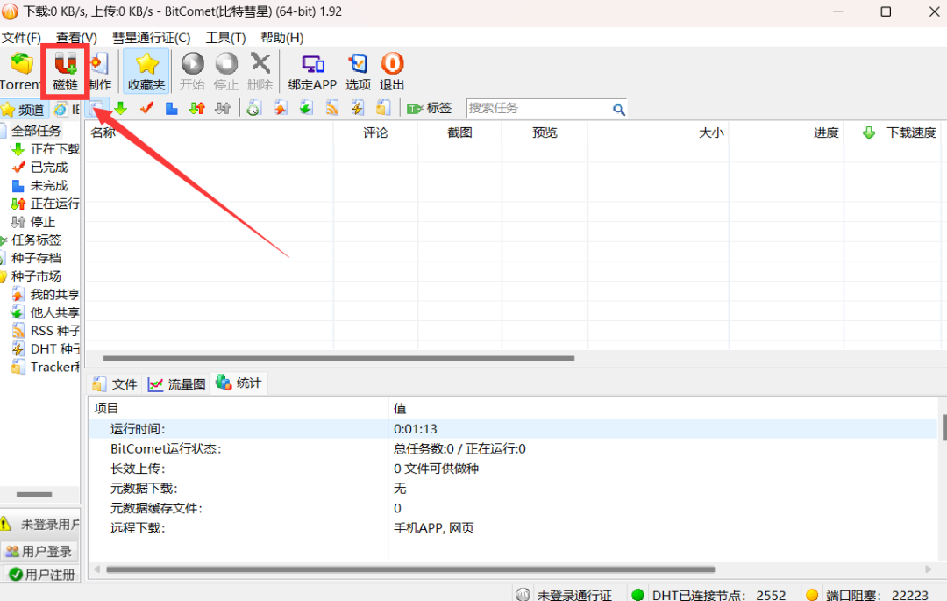
Task: Click the 删除 delete X toolbar button
Action: pos(260,71)
